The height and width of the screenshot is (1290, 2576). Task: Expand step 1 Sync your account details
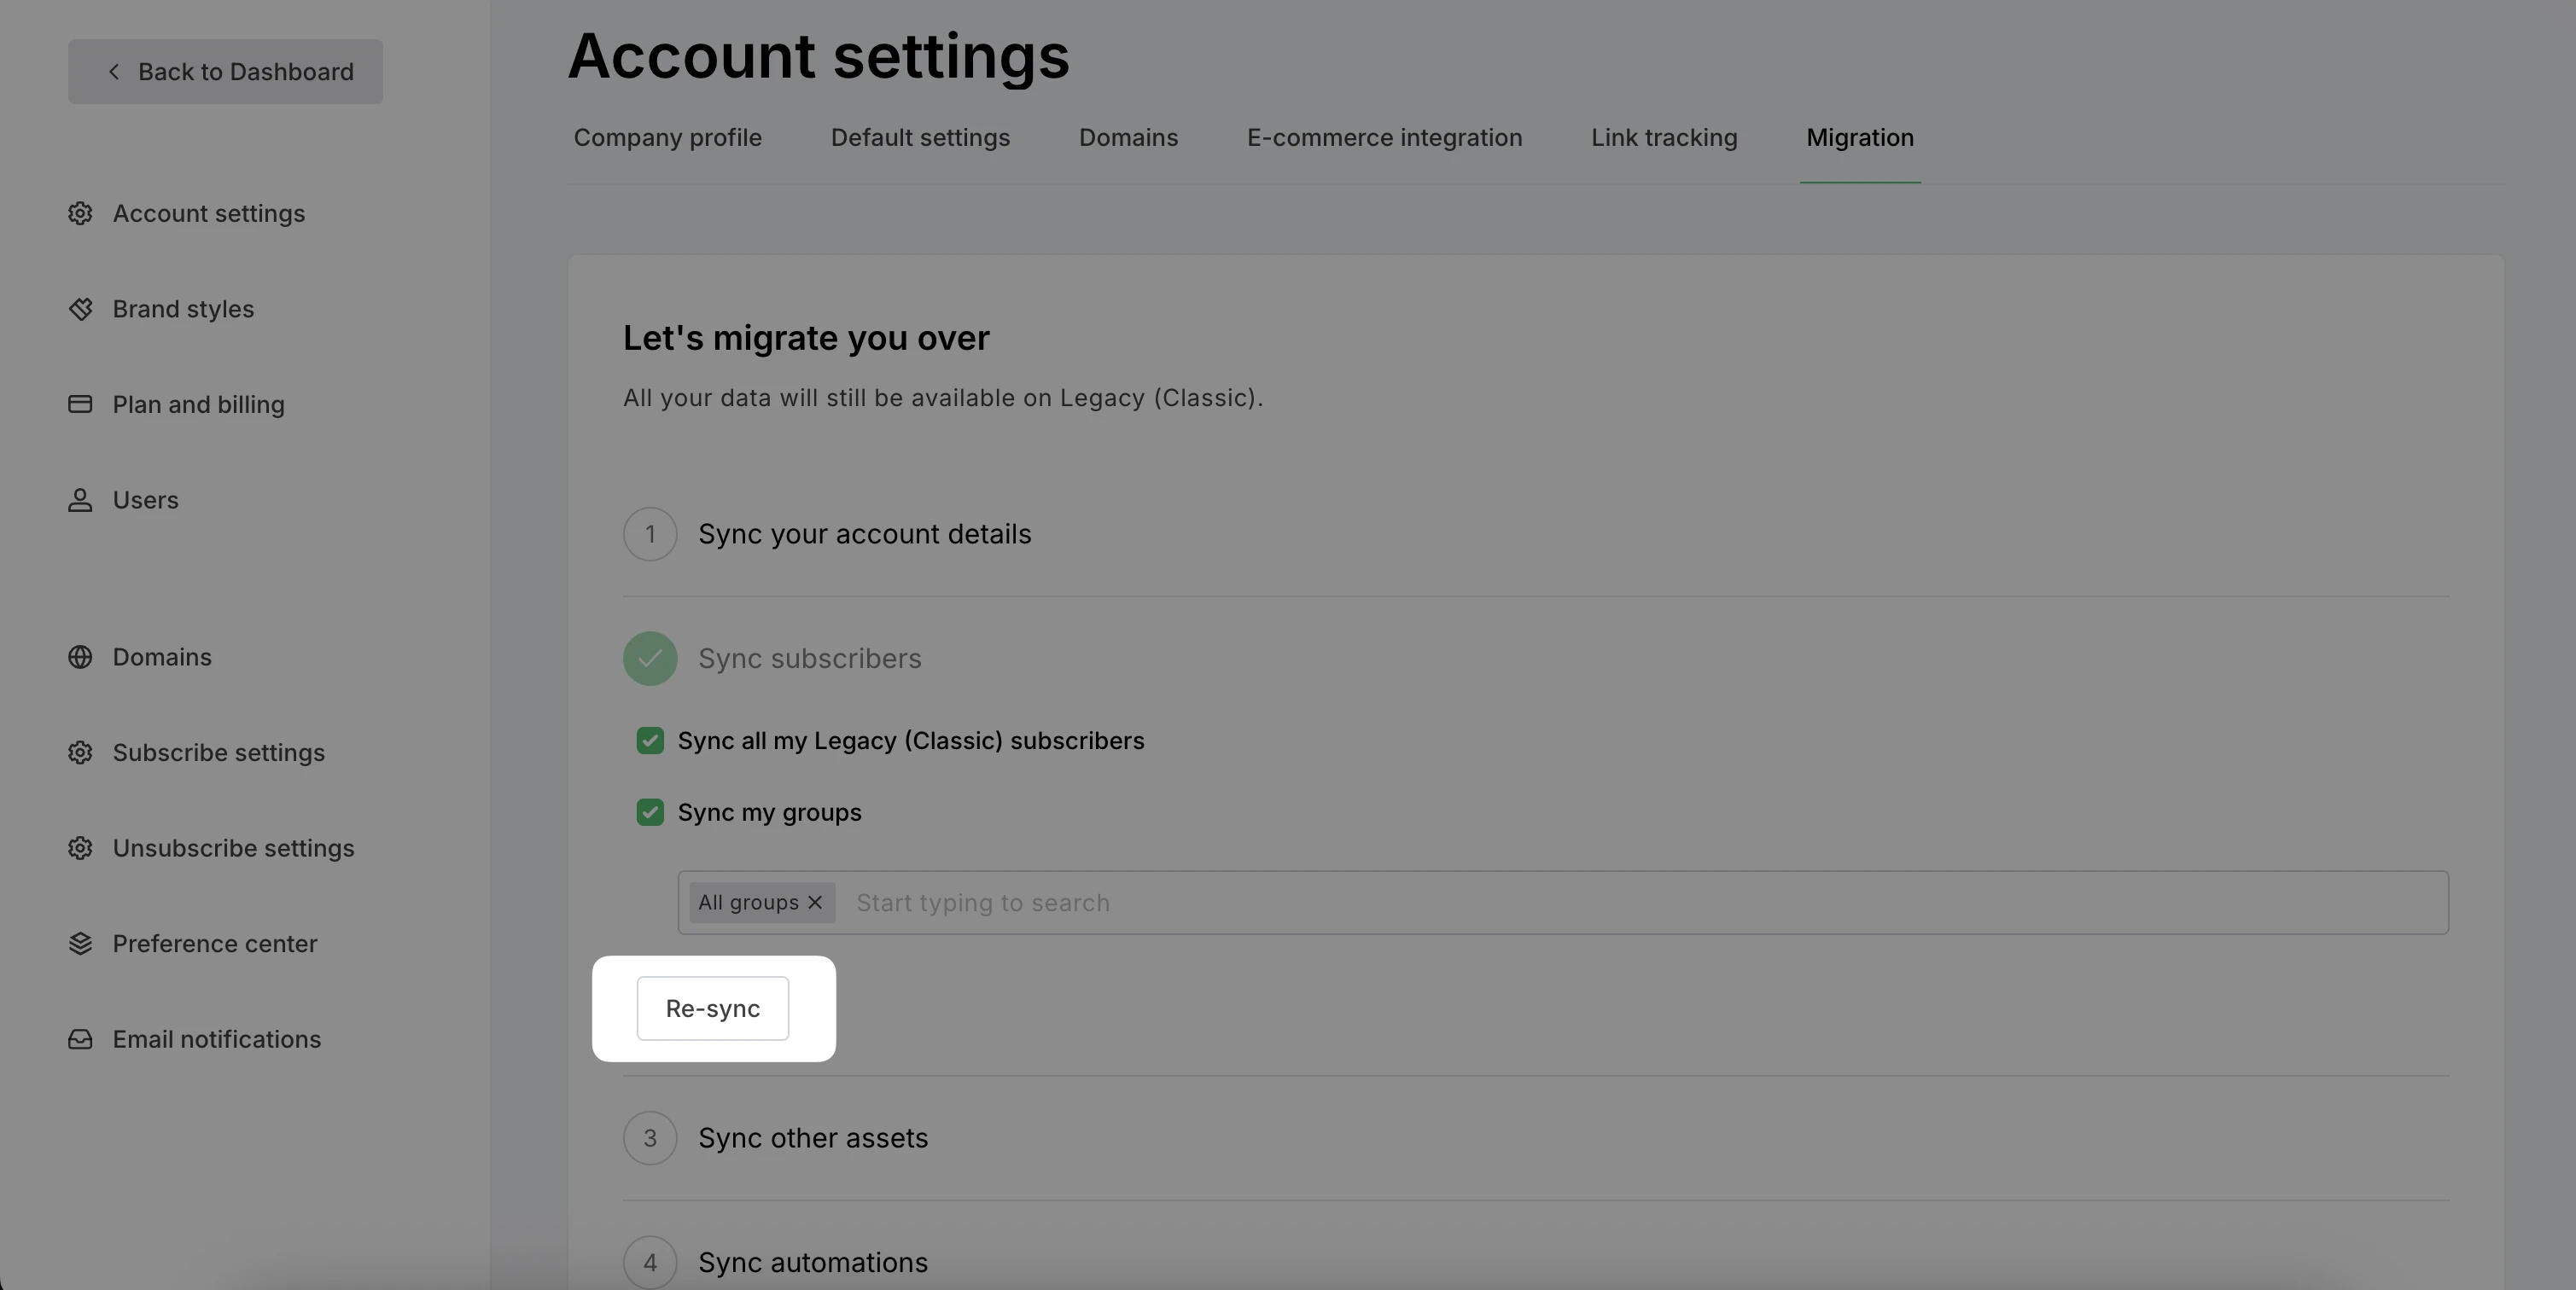864,533
